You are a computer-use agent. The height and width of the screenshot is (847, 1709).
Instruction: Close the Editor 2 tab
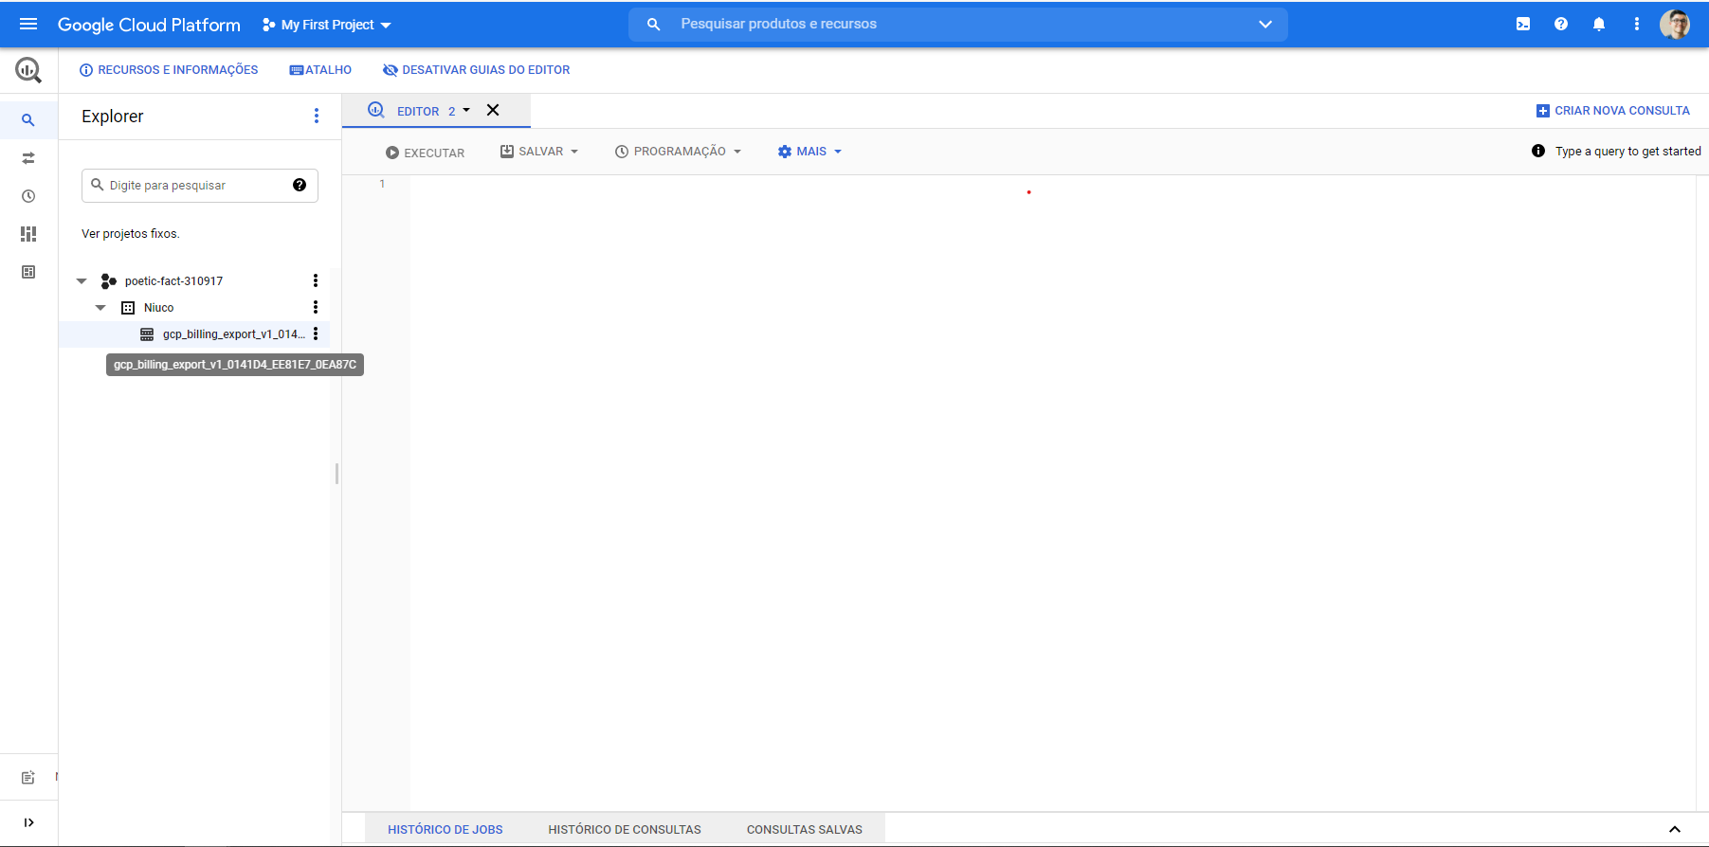coord(493,110)
